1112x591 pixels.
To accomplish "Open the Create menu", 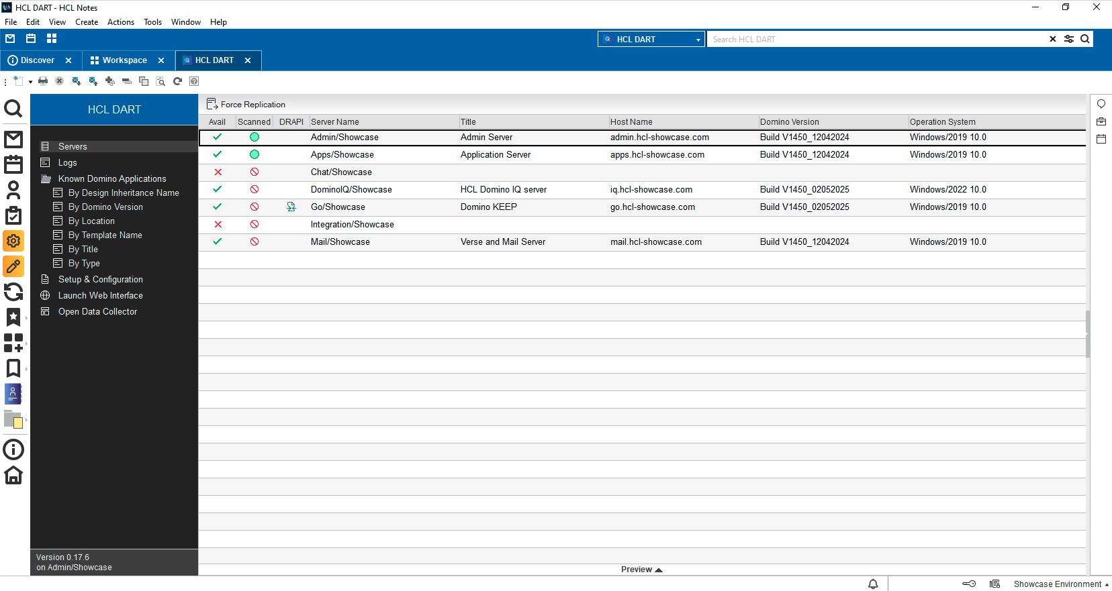I will pyautogui.click(x=87, y=21).
